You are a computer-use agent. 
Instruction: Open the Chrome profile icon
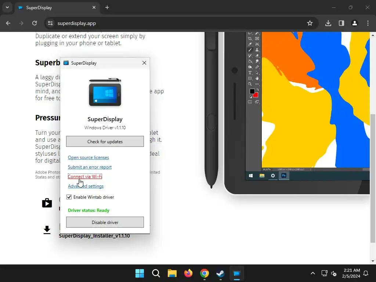(x=355, y=23)
